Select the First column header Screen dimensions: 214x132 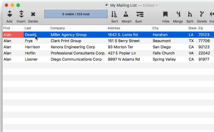click(x=13, y=28)
